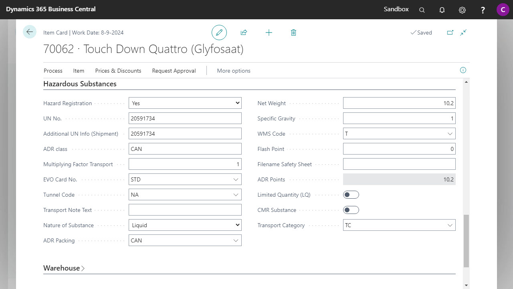Click the Transport Note Text field

coord(185,210)
